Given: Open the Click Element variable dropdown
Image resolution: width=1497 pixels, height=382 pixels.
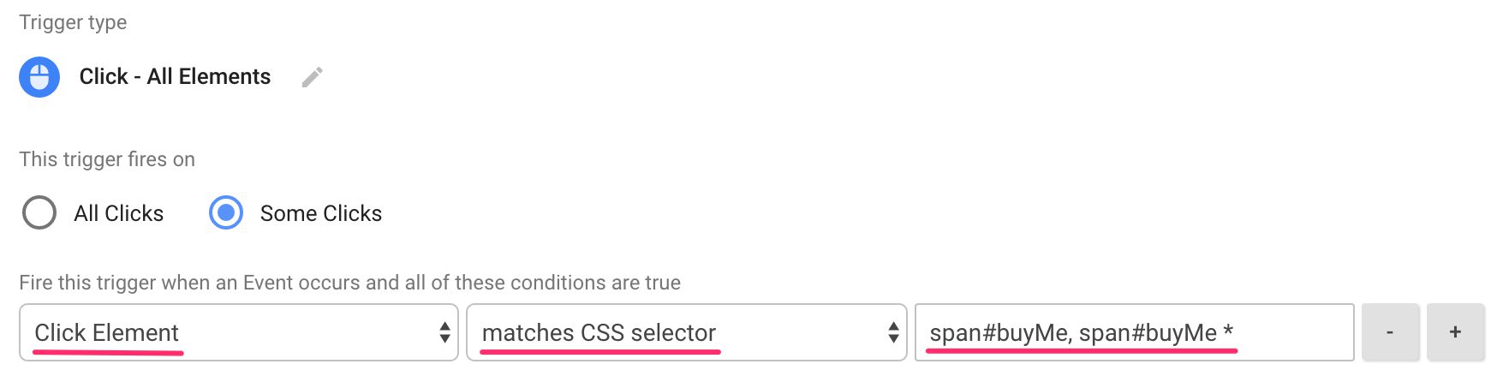Looking at the screenshot, I should pos(239,332).
